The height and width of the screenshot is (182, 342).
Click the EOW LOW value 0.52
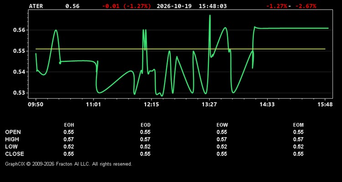tap(222, 147)
